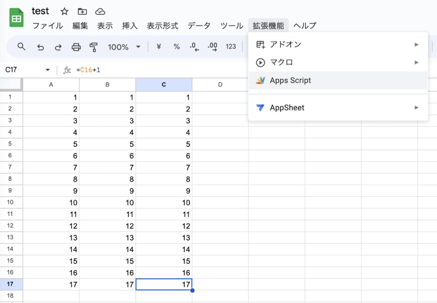Screen dimensions: 437x303
Task: Select row 1 header
Action: pyautogui.click(x=11, y=97)
